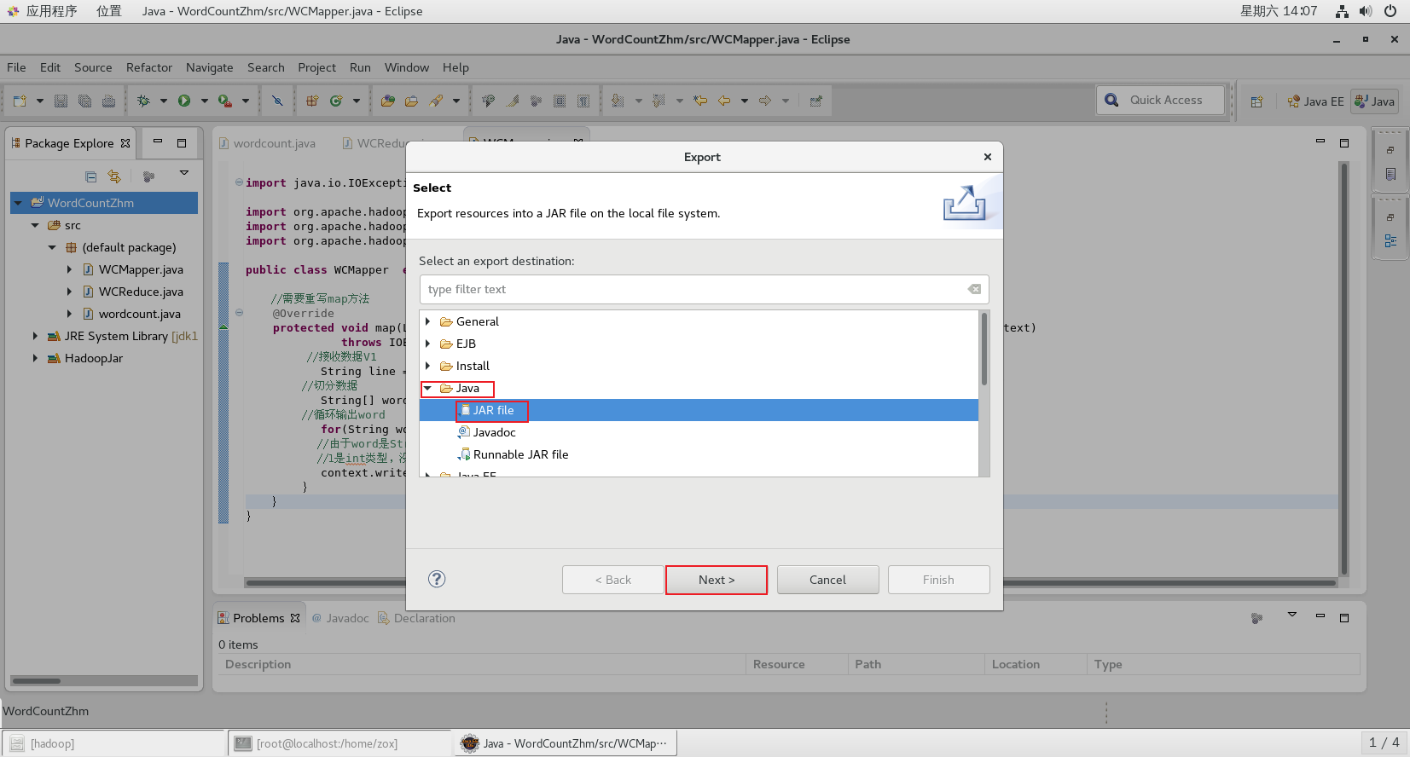Click the Run with coverage icon
Screen dimensions: 1410x757
224,101
